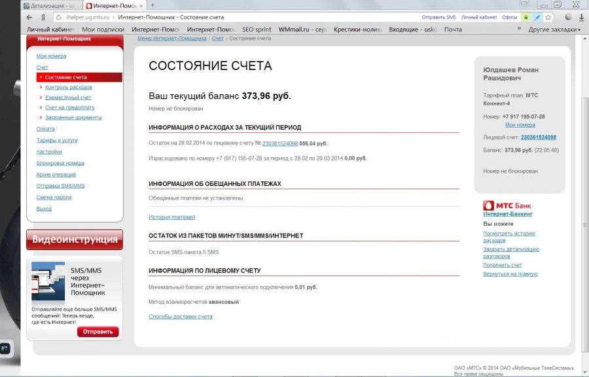Viewport: 589px width, 377px height.
Task: Click Лицевой счет number in profile panel
Action: [x=539, y=137]
